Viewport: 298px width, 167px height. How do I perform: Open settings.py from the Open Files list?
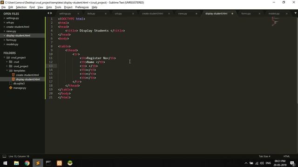click(x=13, y=18)
